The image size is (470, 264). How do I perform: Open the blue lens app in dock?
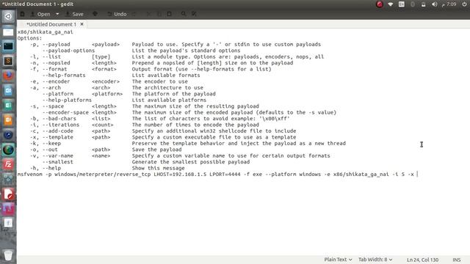[x=8, y=135]
